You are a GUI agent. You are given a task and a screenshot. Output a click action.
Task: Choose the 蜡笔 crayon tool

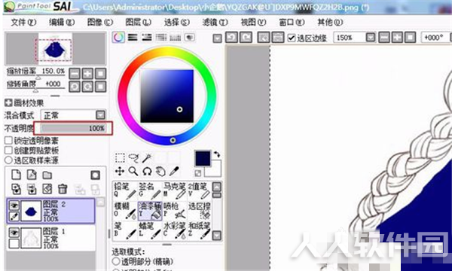click(x=150, y=230)
